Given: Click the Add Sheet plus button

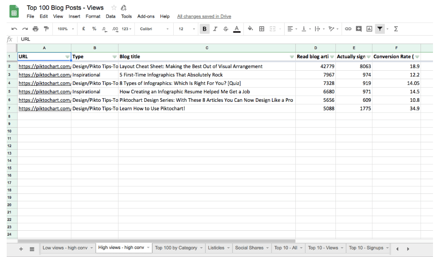Looking at the screenshot, I should point(21,249).
